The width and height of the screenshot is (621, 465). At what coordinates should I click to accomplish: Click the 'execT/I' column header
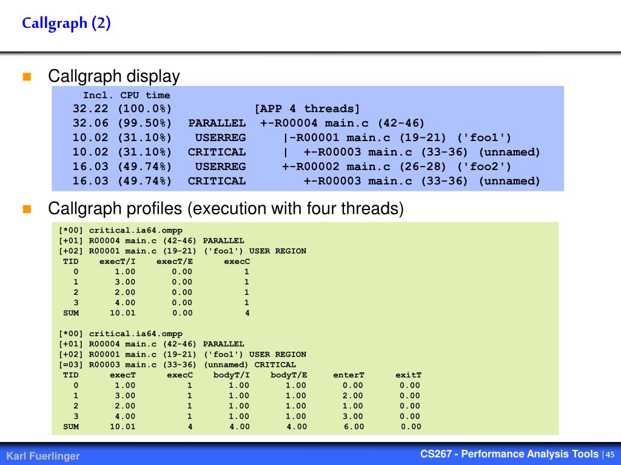tap(117, 262)
